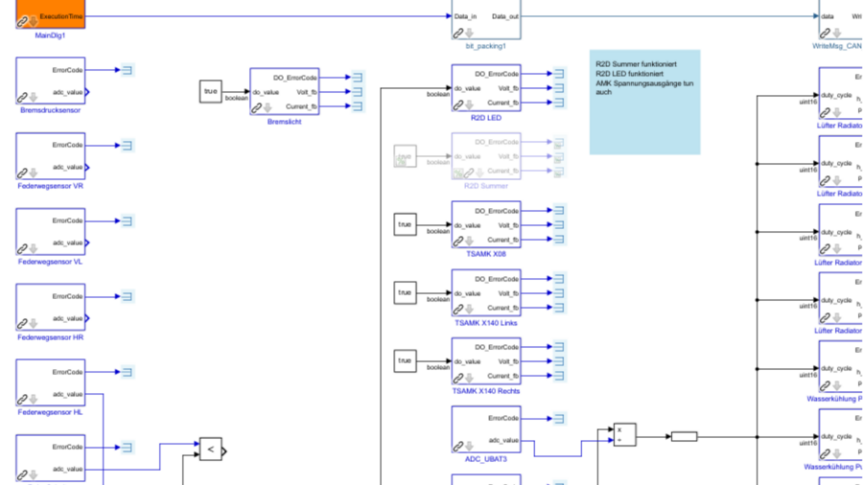
Task: Select the commented-out R2D Summer block
Action: pos(486,156)
